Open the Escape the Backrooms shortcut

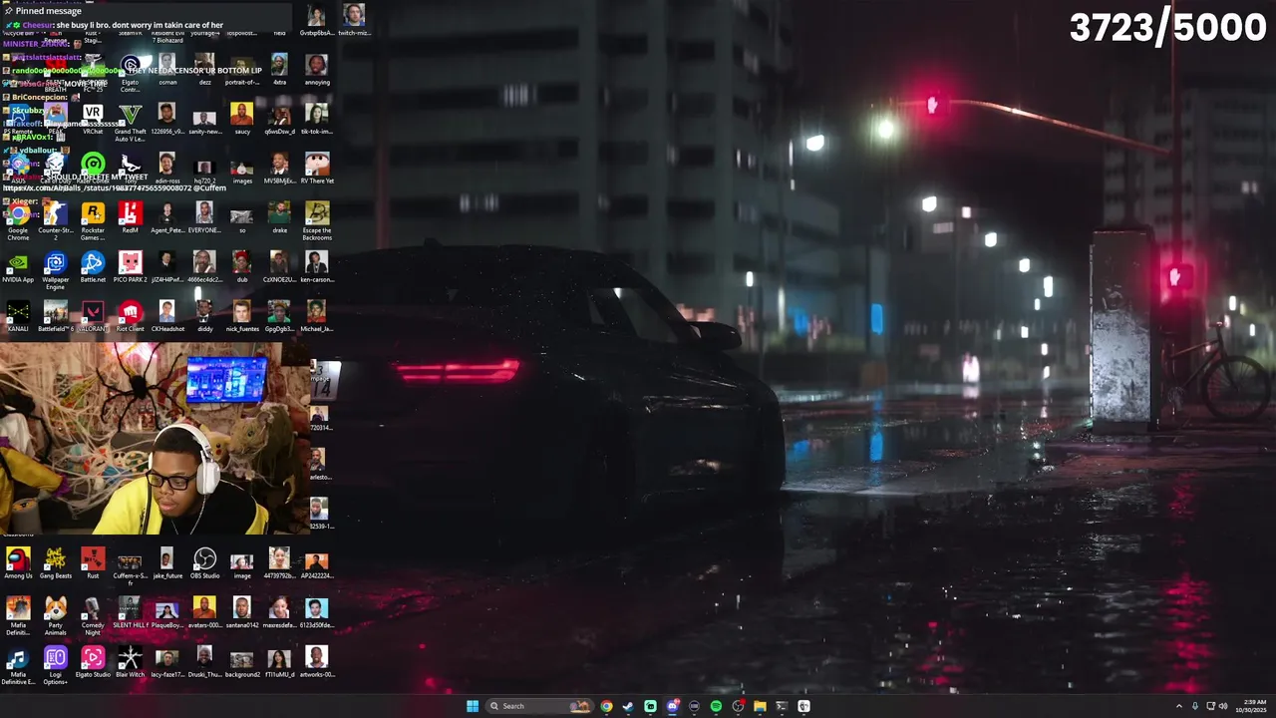(317, 220)
